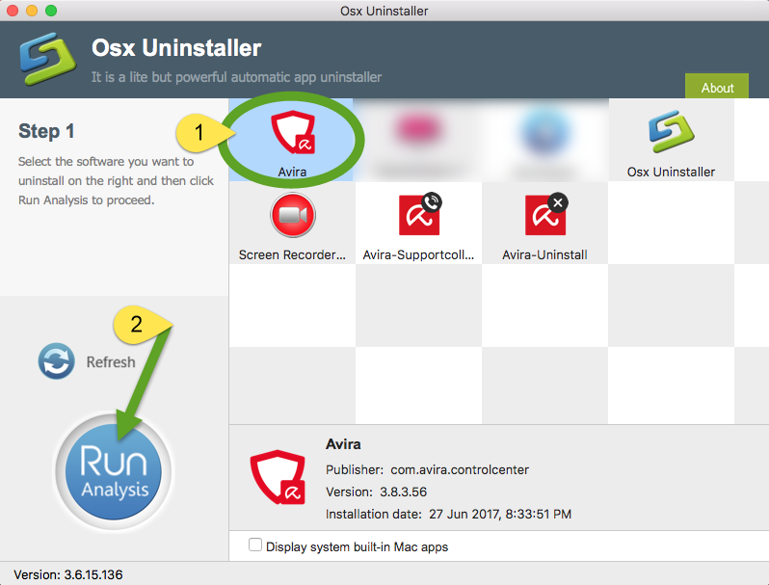Click the Run Analysis round button

[114, 471]
